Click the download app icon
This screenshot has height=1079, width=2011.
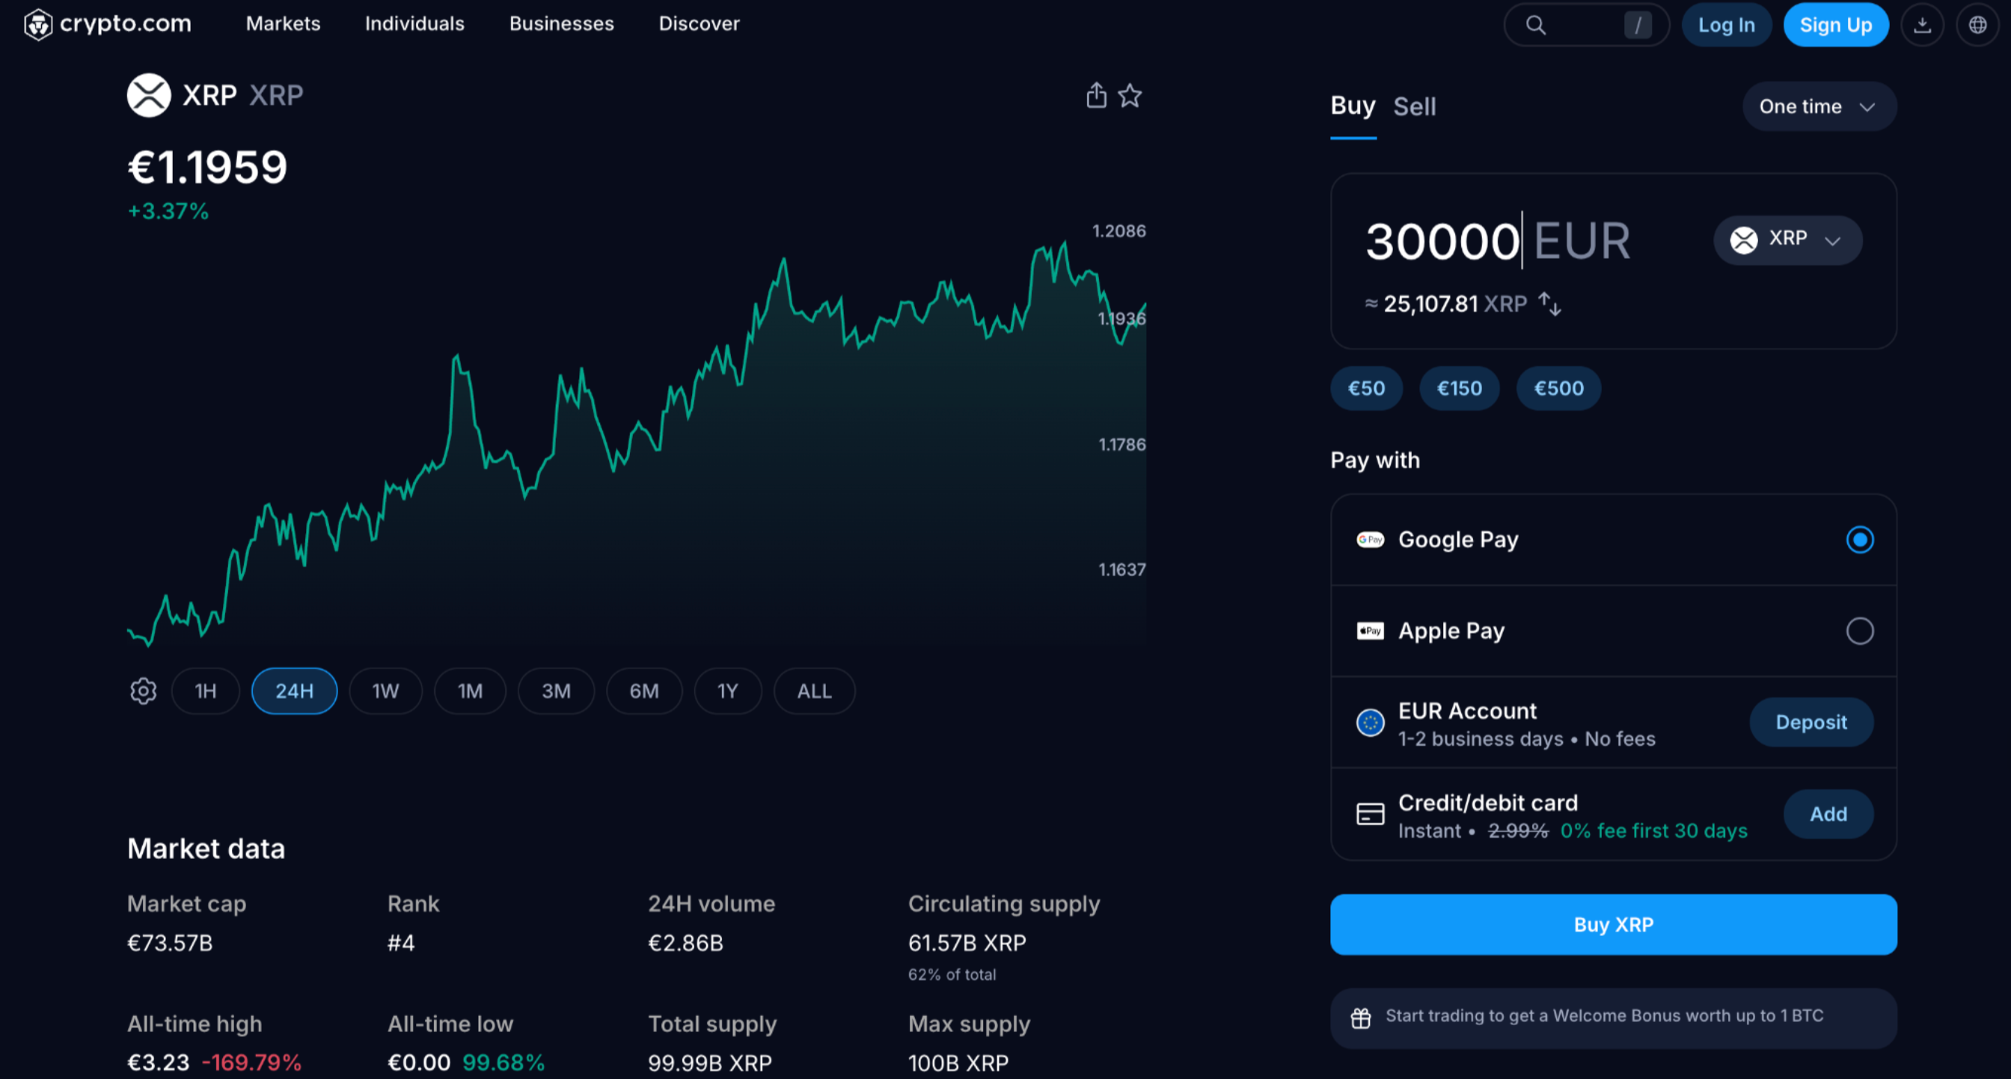1922,25
